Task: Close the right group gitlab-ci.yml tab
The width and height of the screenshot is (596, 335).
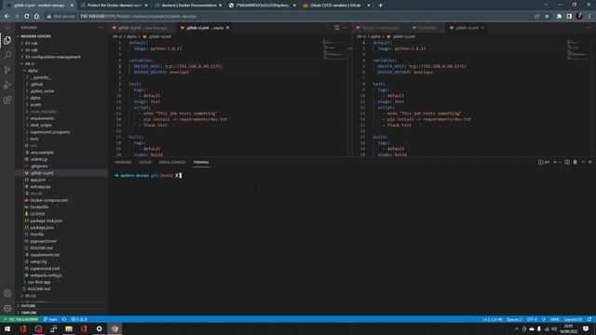Action: tap(482, 28)
